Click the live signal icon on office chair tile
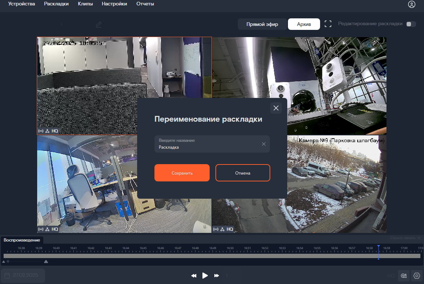The height and width of the screenshot is (284, 424). pyautogui.click(x=41, y=229)
